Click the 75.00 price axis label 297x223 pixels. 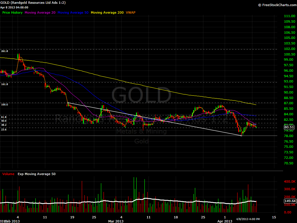[289, 147]
